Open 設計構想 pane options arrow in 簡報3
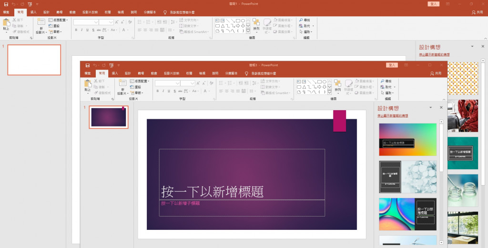The width and height of the screenshot is (488, 248). [431, 107]
